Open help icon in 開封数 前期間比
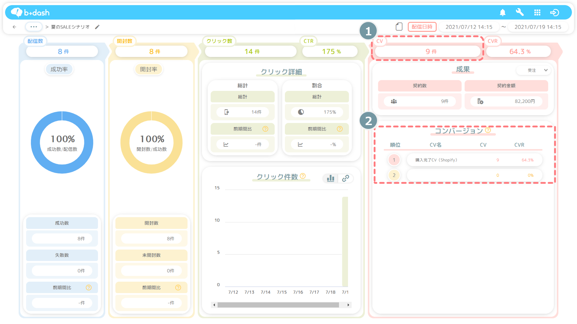This screenshot has height=324, width=577. [178, 287]
